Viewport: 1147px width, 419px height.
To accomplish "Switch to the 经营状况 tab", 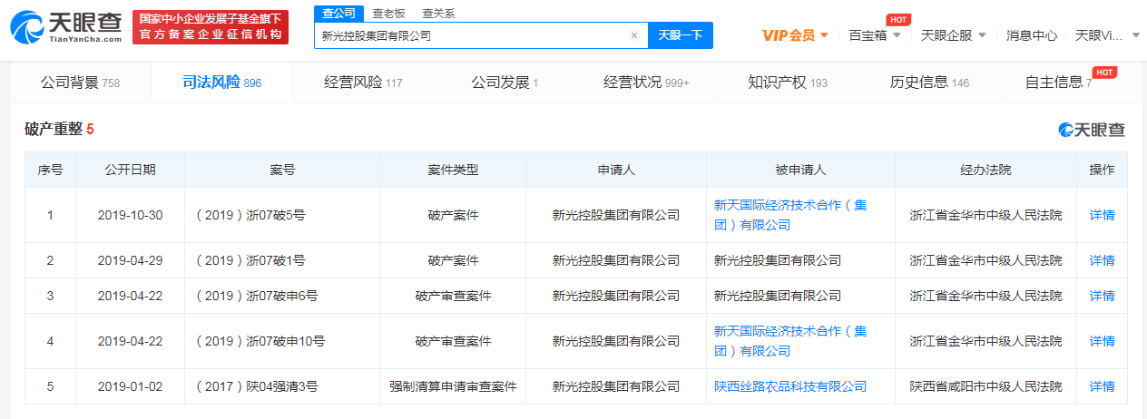I will (x=646, y=83).
